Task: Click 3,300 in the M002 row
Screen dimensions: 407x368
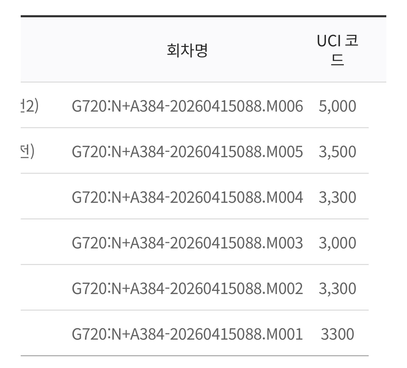Action: (337, 289)
